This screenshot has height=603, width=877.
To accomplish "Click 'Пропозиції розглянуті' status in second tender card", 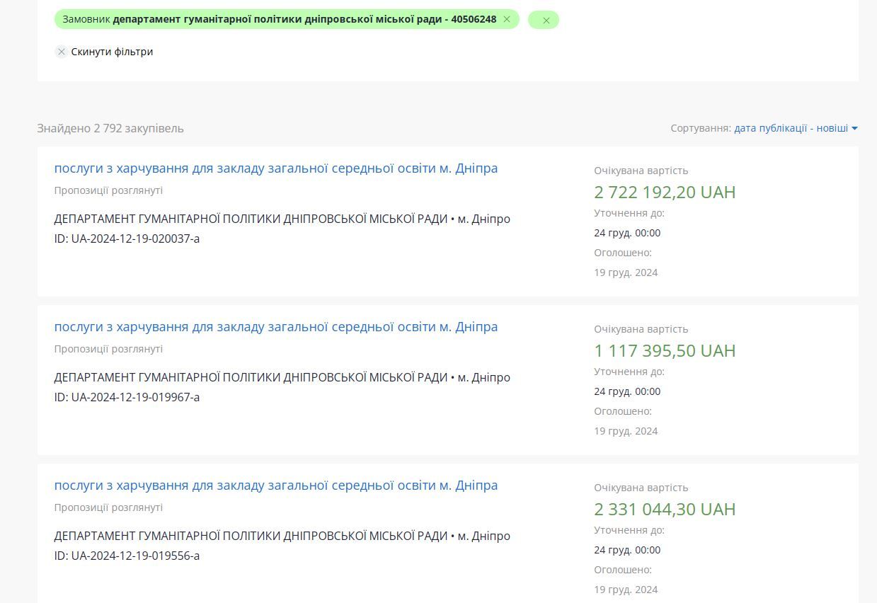I will [x=108, y=349].
